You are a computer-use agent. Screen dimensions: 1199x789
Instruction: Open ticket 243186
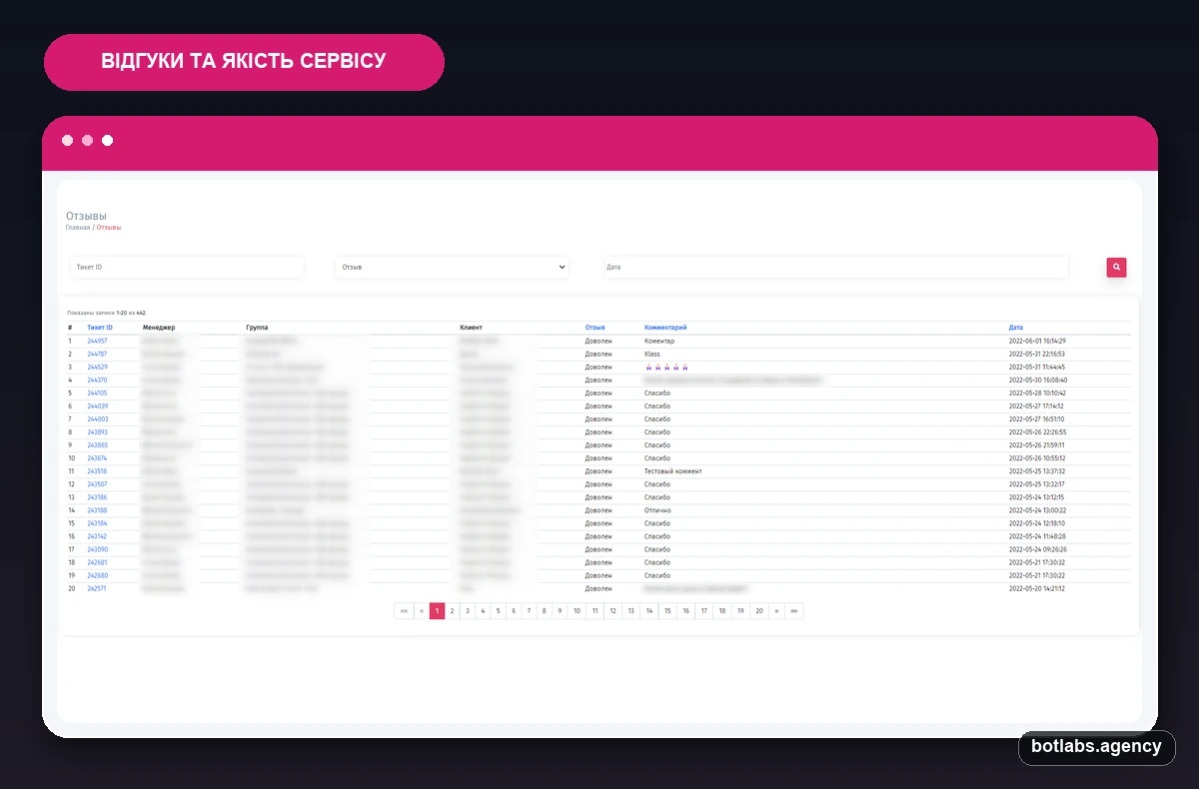[97, 496]
